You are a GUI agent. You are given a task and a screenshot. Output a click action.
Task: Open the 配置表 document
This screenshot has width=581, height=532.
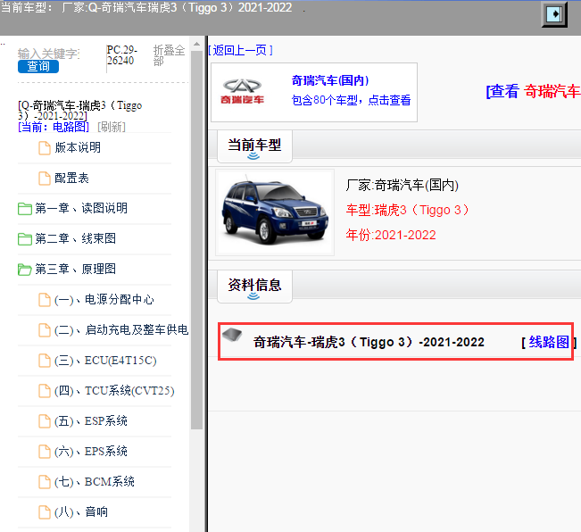[71, 178]
